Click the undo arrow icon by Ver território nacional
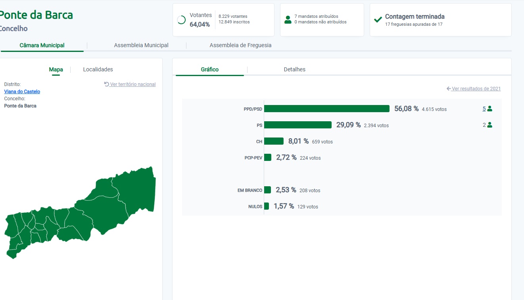 106,84
